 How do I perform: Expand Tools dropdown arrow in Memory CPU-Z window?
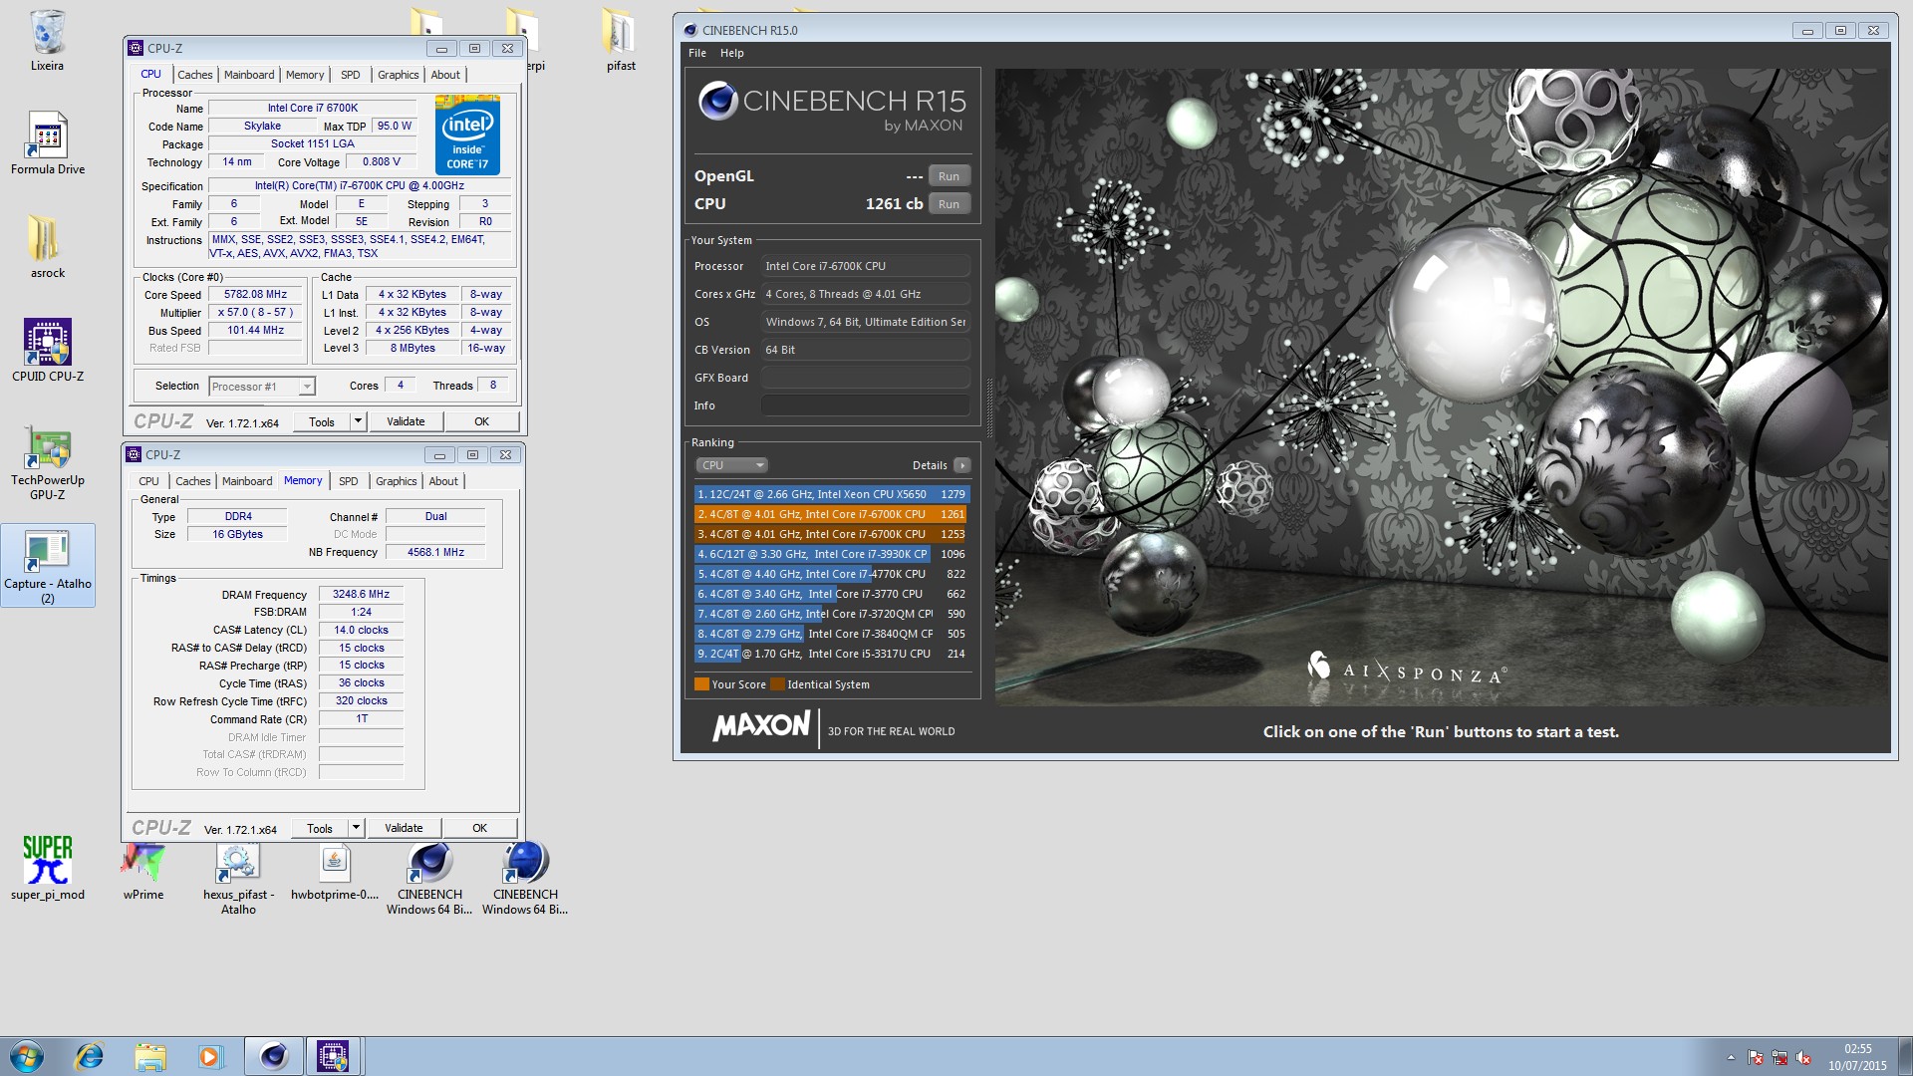(x=356, y=828)
